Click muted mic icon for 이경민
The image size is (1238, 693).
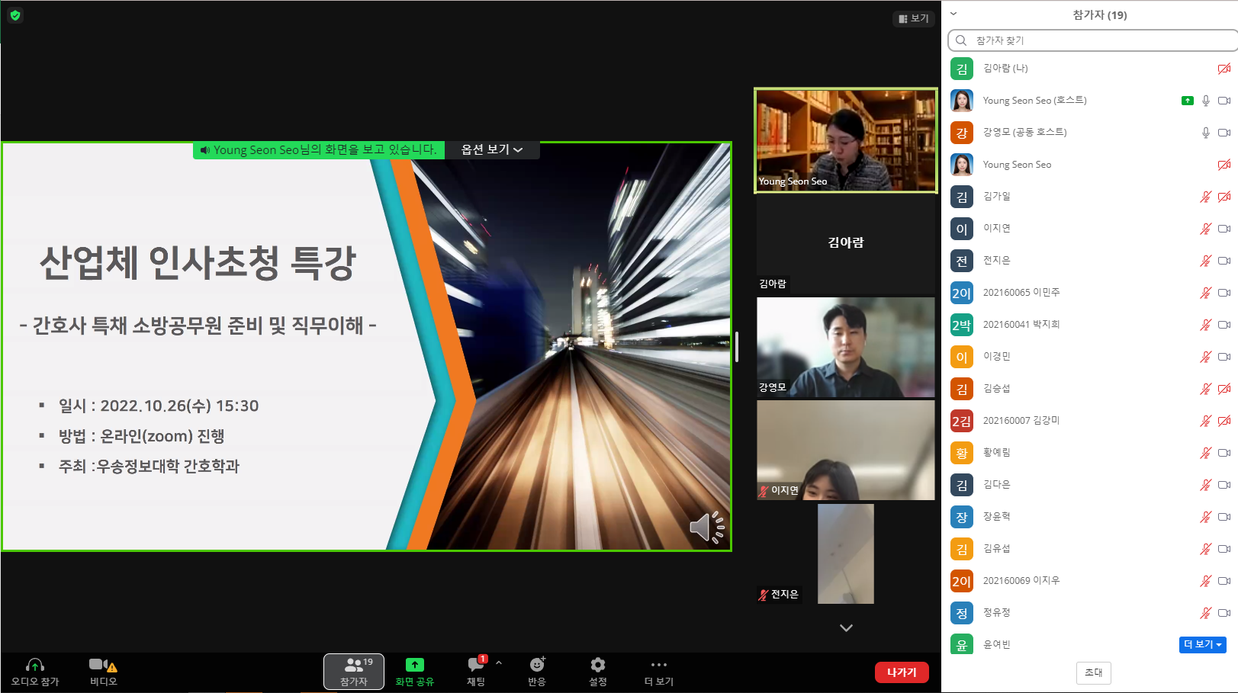(1206, 357)
